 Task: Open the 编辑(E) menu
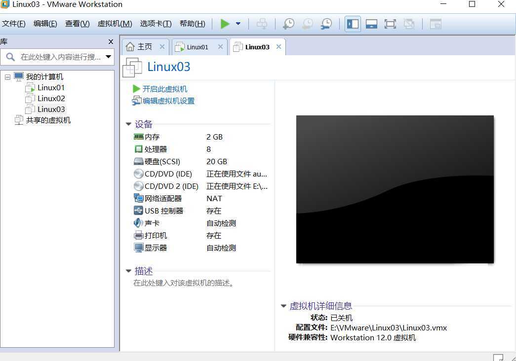coord(45,24)
